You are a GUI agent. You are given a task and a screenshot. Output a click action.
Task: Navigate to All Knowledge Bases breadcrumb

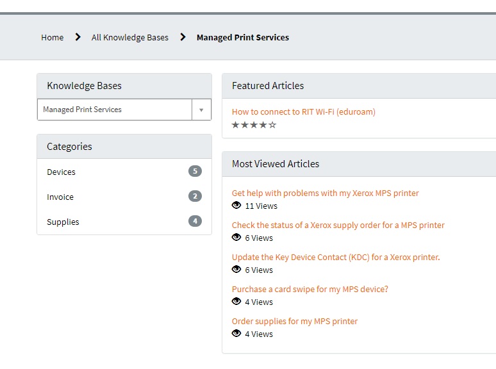130,37
